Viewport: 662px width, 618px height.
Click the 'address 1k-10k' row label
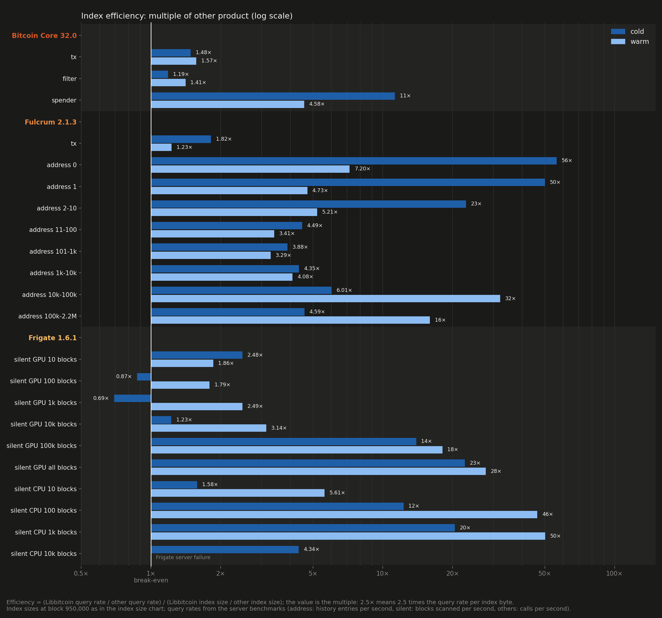53,273
